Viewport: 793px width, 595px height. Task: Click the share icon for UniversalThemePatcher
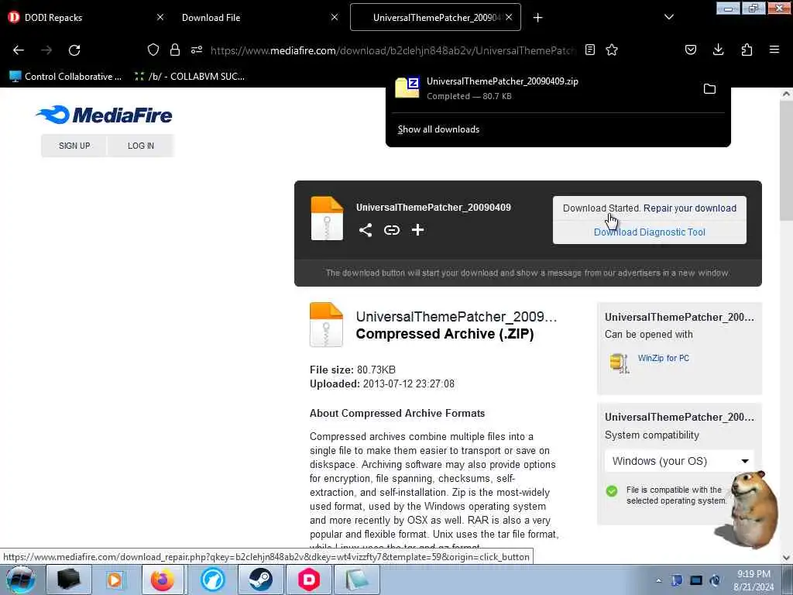click(366, 230)
